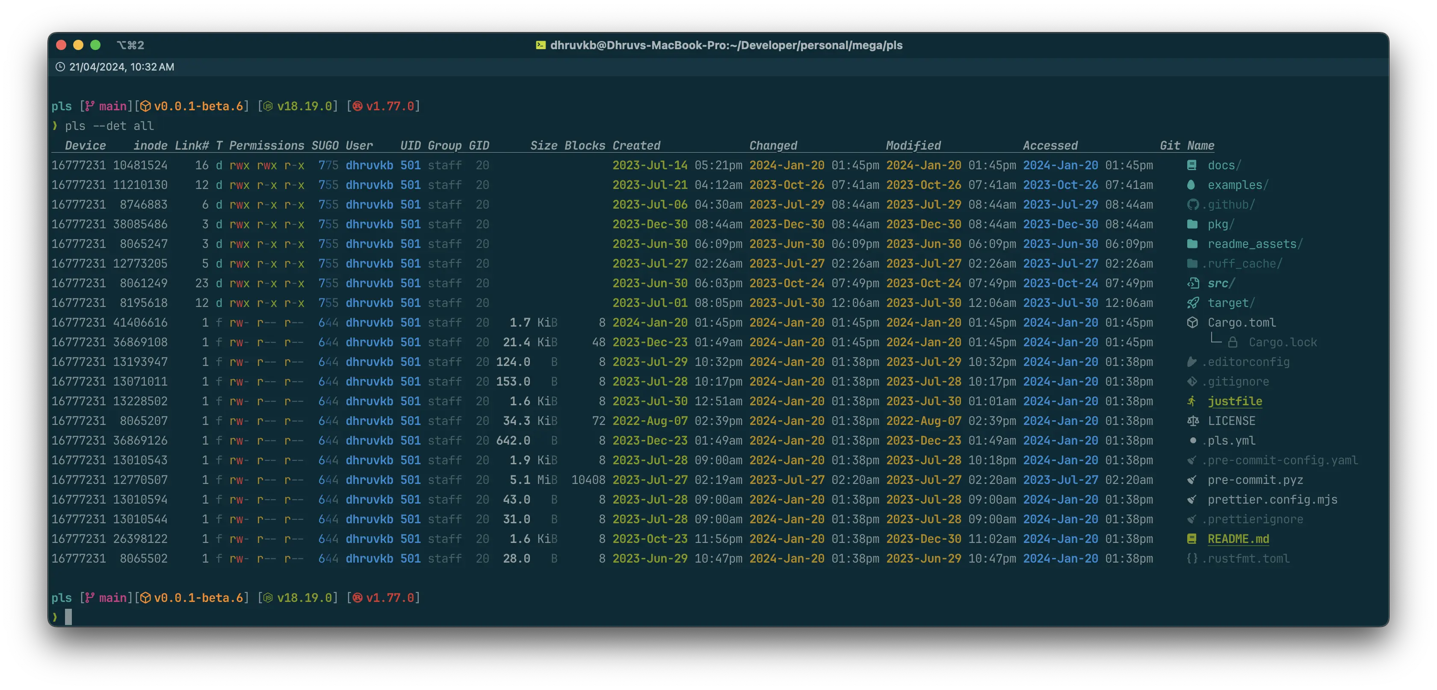Image resolution: width=1437 pixels, height=690 pixels.
Task: Click the GitHub icon beside .github/
Action: (x=1193, y=205)
